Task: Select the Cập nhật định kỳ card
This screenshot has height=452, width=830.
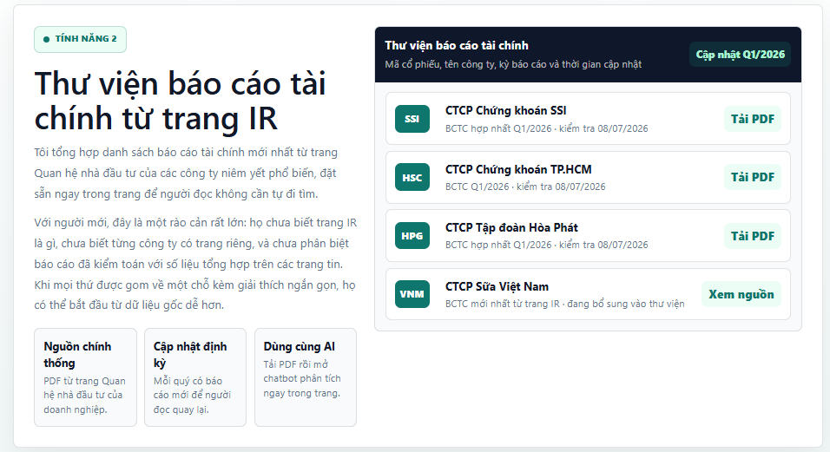Action: 195,377
